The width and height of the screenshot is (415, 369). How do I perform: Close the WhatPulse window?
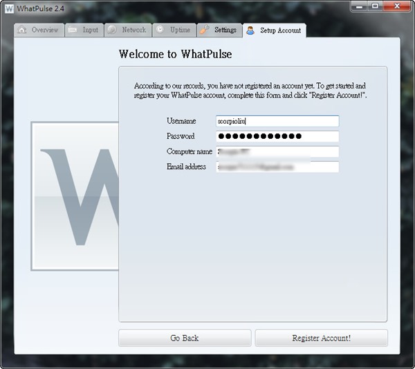(x=397, y=6)
